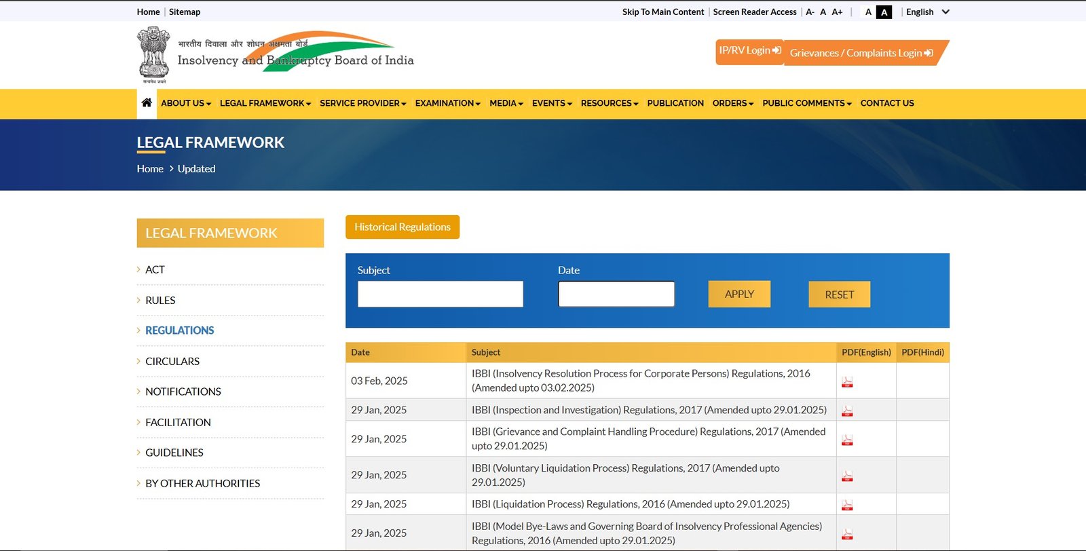1086x551 pixels.
Task: Click the Historical Regulations button
Action: [x=402, y=227]
